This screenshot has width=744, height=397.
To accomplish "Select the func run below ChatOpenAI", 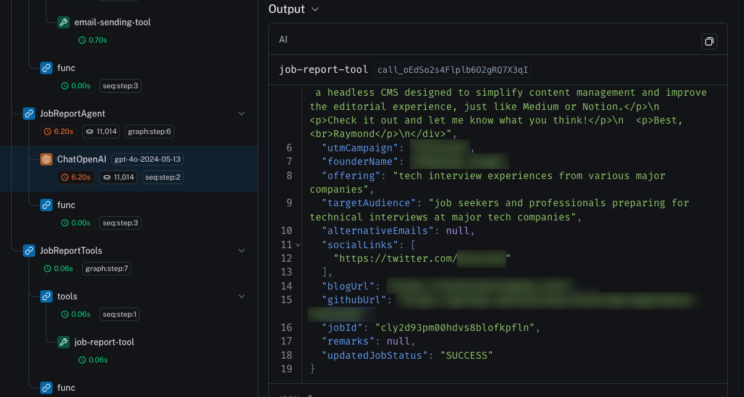I will click(x=66, y=205).
